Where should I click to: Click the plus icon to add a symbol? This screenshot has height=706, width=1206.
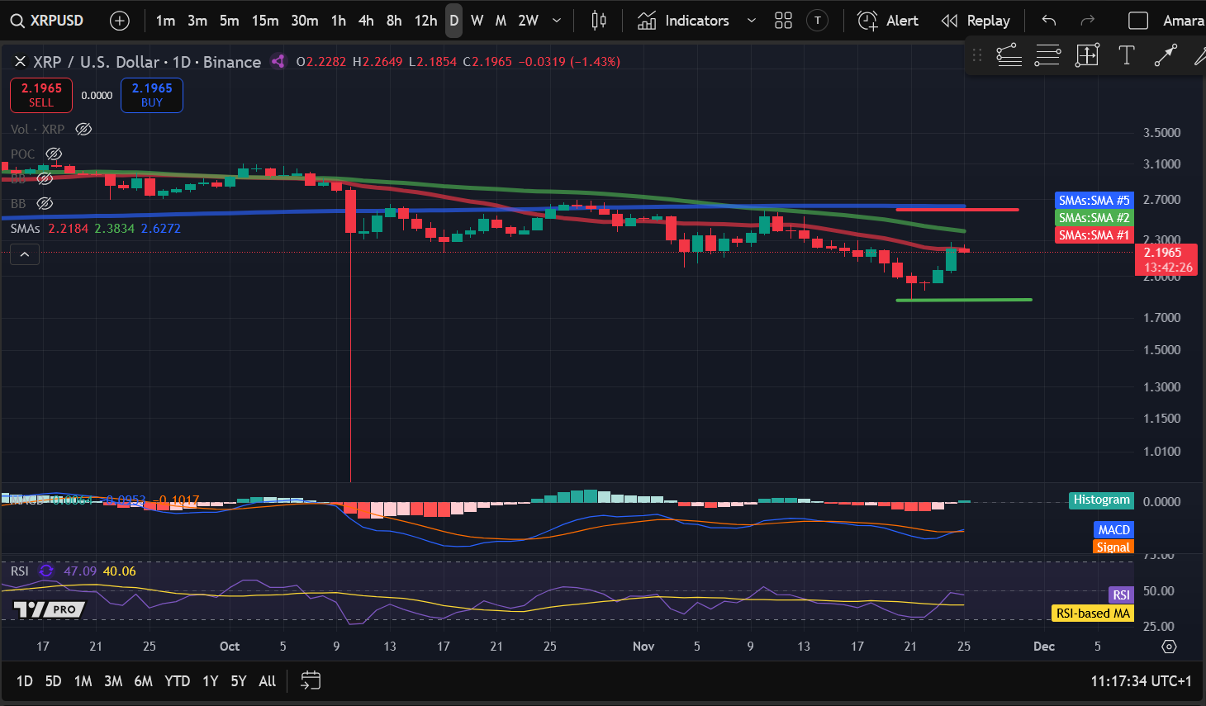[x=120, y=20]
